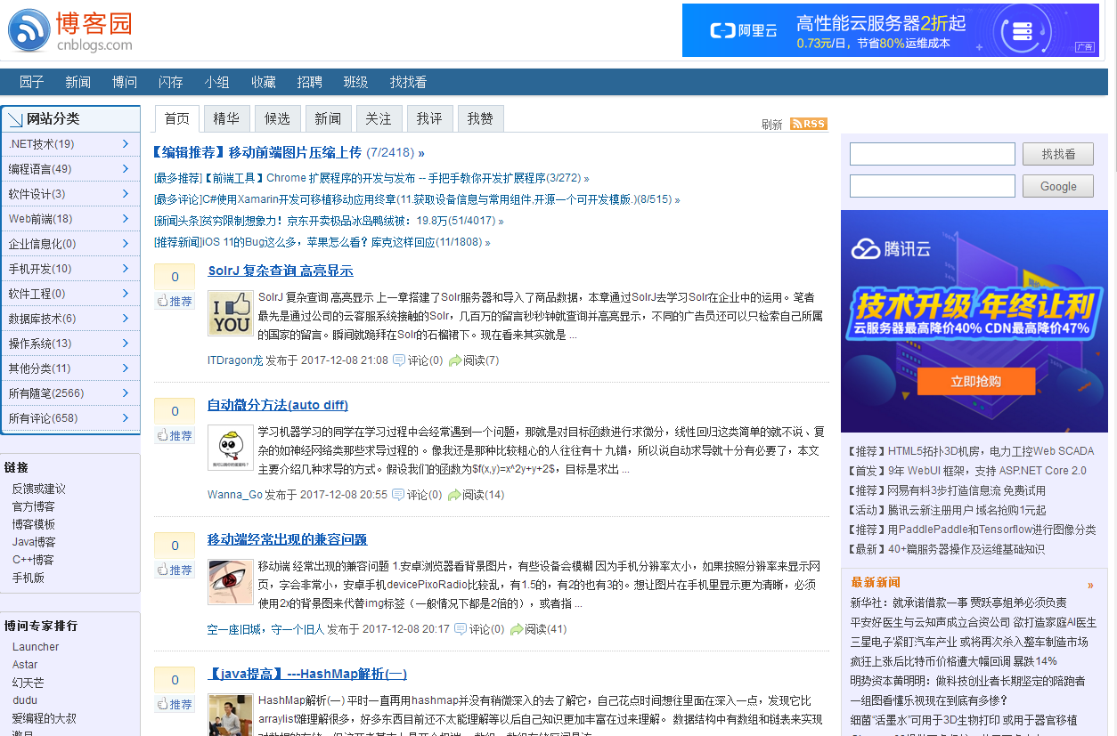Open 官方博客 sidebar link
Image resolution: width=1117 pixels, height=736 pixels.
pyautogui.click(x=34, y=506)
